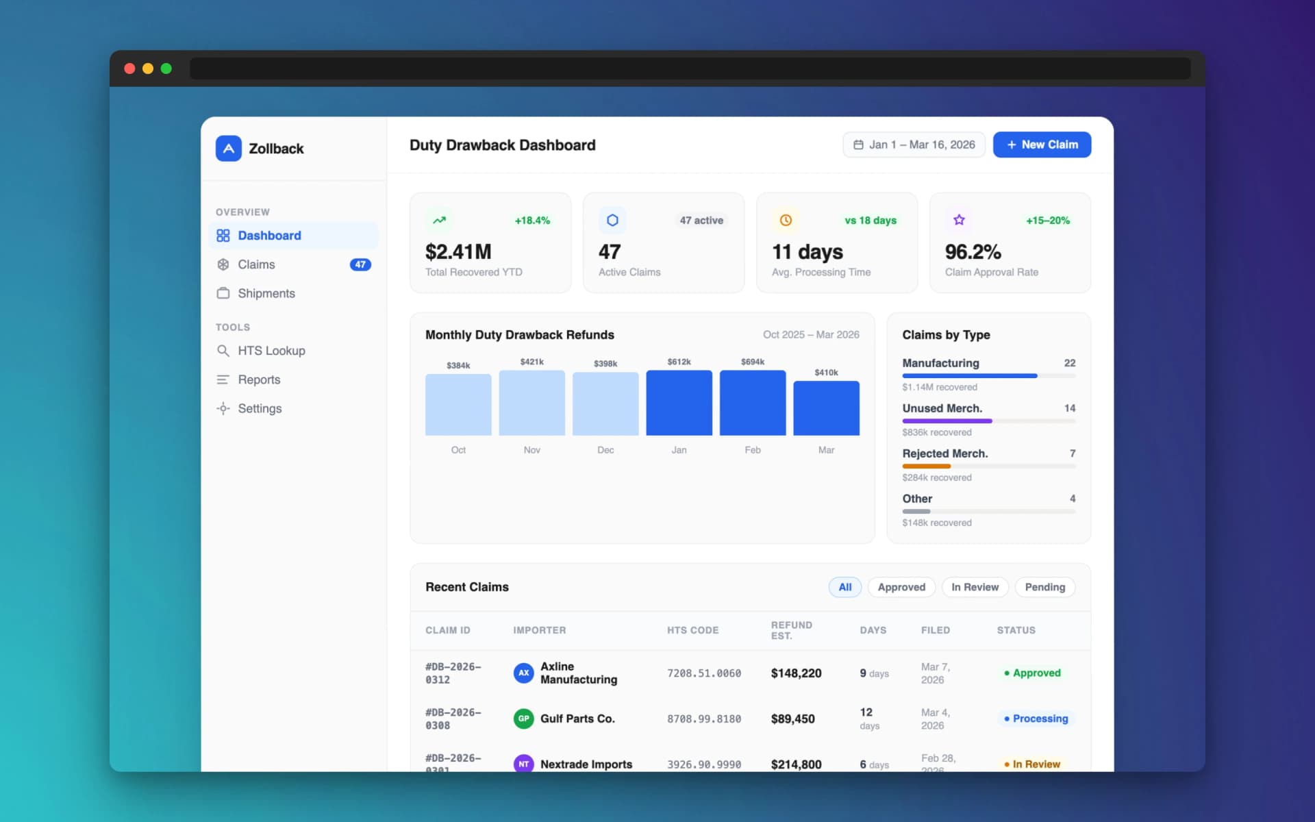The height and width of the screenshot is (822, 1315).
Task: Filter recent claims by Approved
Action: pos(901,587)
